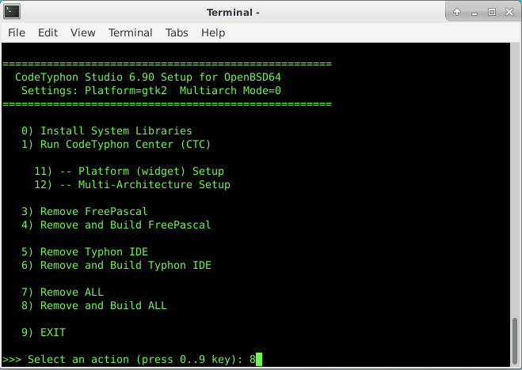Minimize the Terminal window
The height and width of the screenshot is (370, 522).
pos(474,13)
